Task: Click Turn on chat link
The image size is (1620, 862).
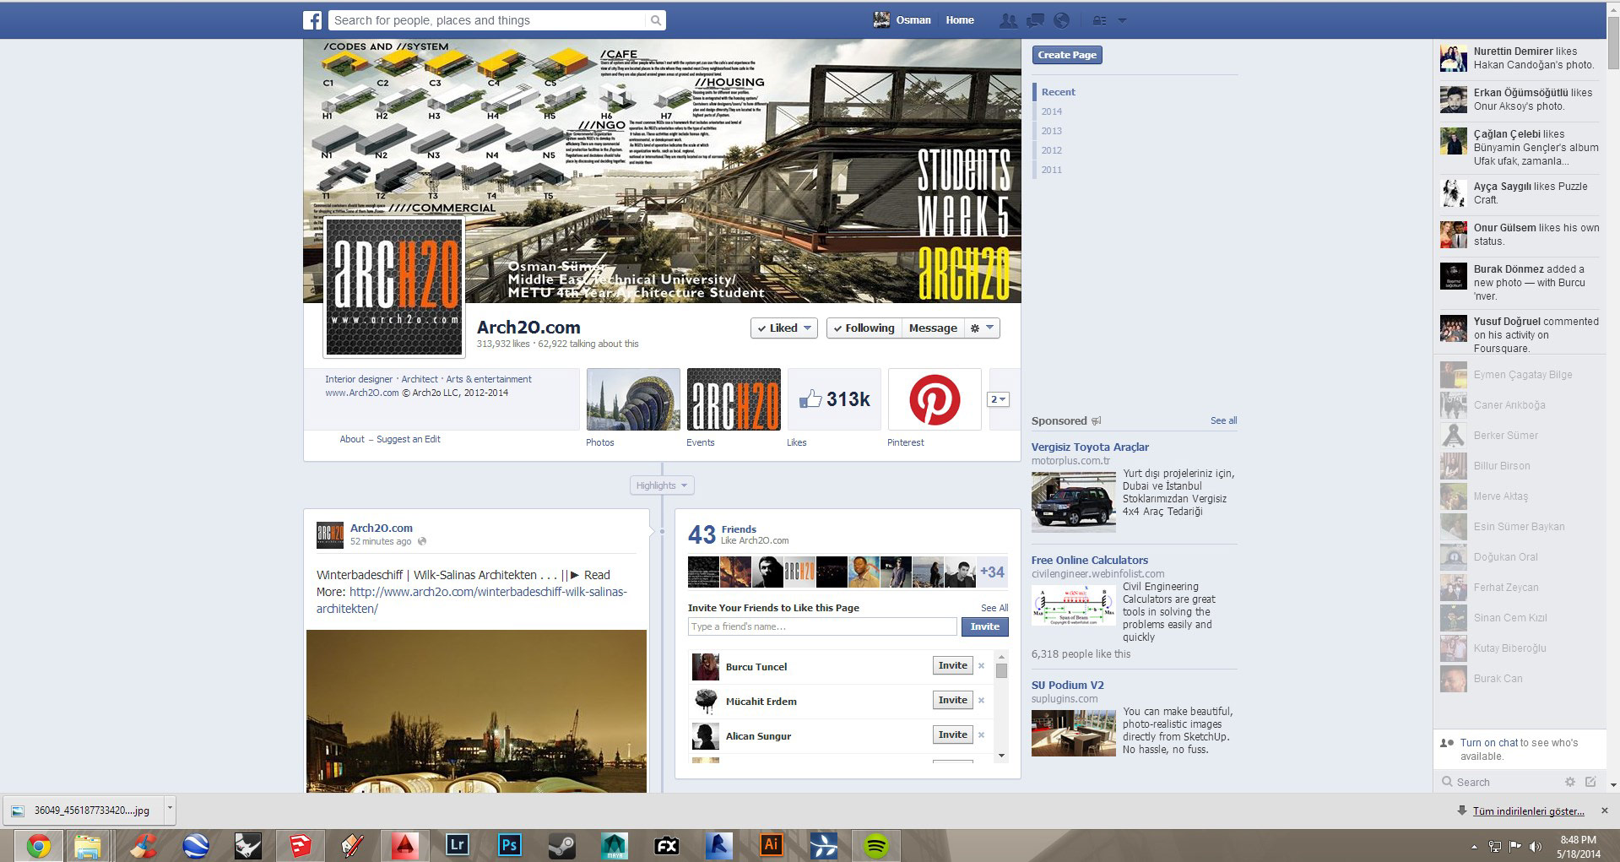Action: coord(1489,743)
